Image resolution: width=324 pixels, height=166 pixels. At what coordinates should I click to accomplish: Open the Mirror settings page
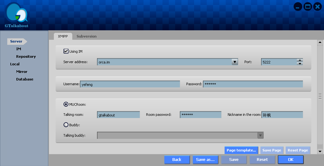point(22,72)
